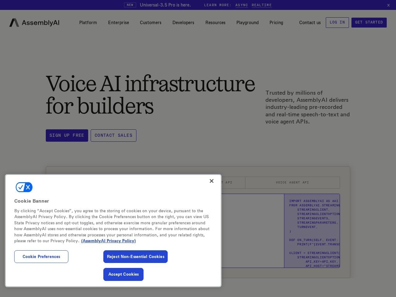Click the 'Voice AI infrastructure for builders' heading
This screenshot has width=396, height=297.
click(x=150, y=95)
